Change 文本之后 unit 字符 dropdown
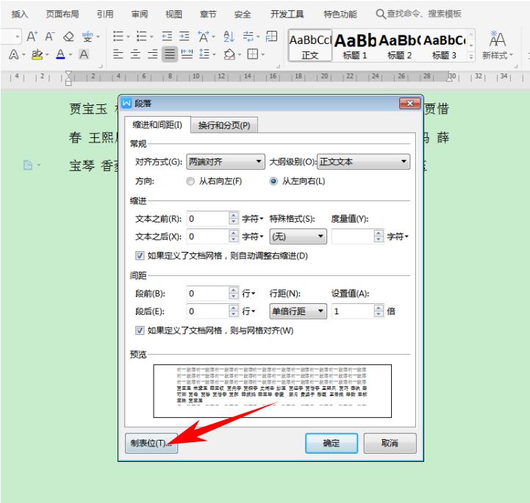The width and height of the screenshot is (530, 503). pos(252,236)
